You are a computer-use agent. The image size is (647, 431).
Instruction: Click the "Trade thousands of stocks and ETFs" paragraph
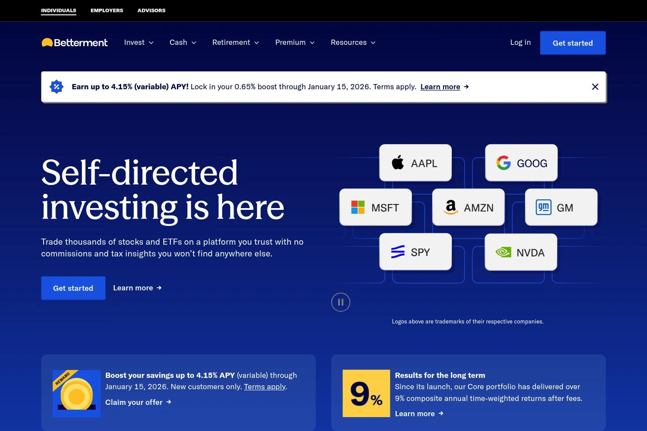pos(173,248)
